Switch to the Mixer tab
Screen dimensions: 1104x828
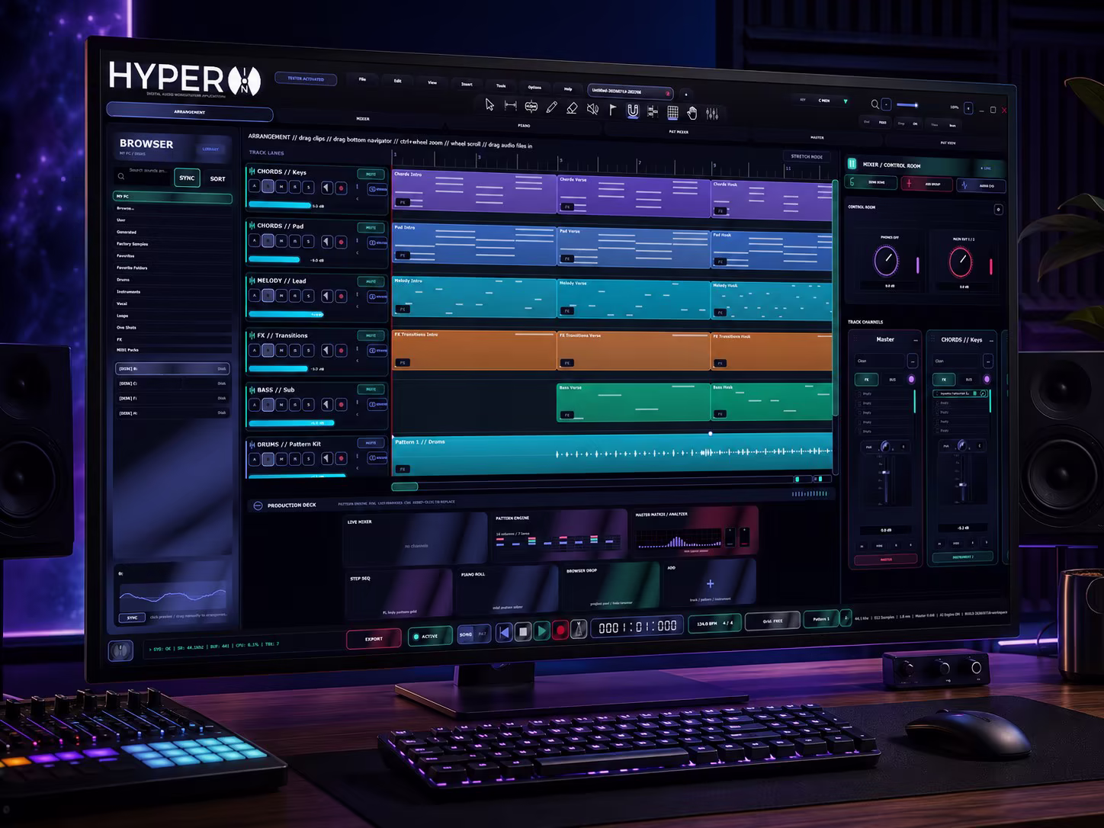coord(363,118)
